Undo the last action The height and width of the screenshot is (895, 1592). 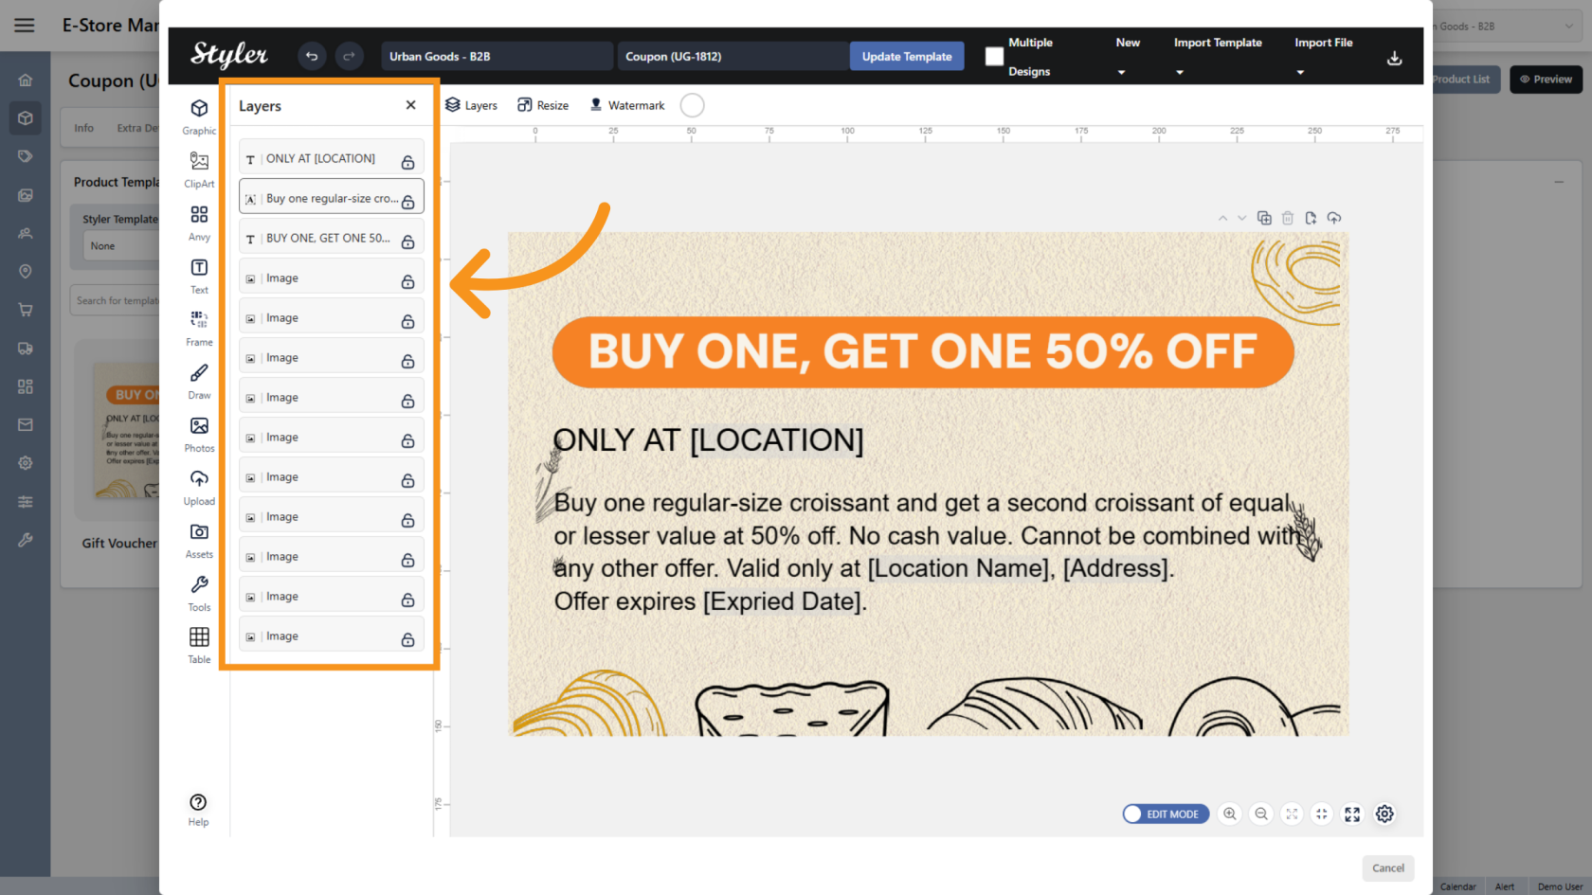coord(311,57)
